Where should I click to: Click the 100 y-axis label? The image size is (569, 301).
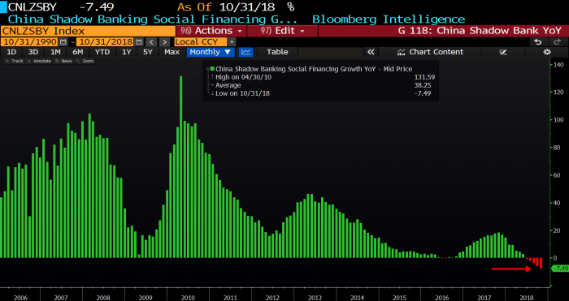[x=558, y=120]
